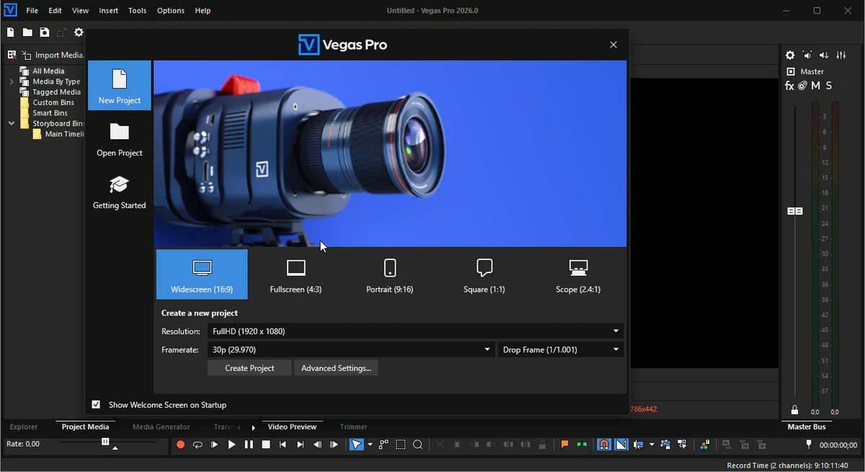Screen dimensions: 865x472
Task: Click the green Insert Region icon
Action: [x=582, y=445]
